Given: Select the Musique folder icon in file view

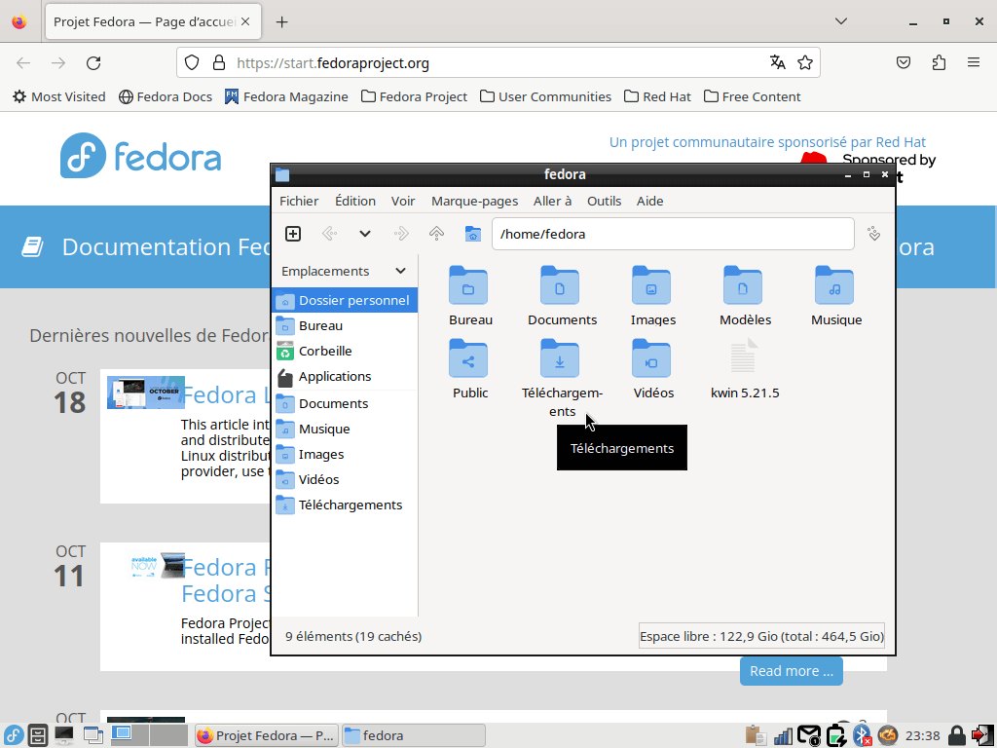Looking at the screenshot, I should pos(834,285).
